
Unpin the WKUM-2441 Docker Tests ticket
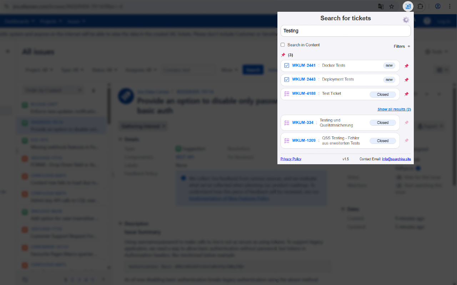(406, 65)
